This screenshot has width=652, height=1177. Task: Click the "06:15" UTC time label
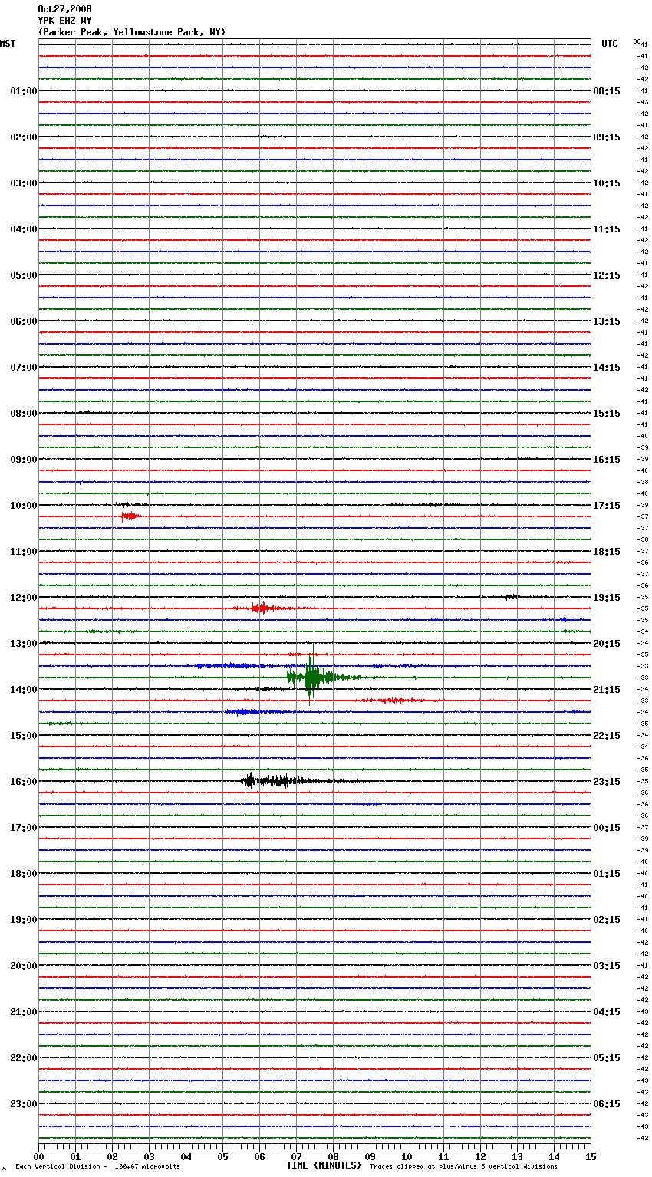click(607, 1104)
